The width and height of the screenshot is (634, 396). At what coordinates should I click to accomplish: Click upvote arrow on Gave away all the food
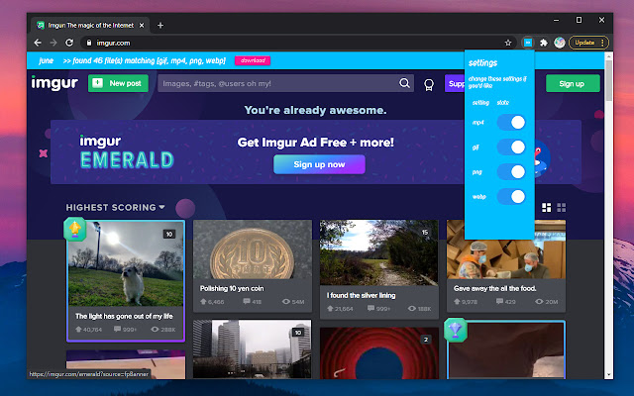pos(457,301)
